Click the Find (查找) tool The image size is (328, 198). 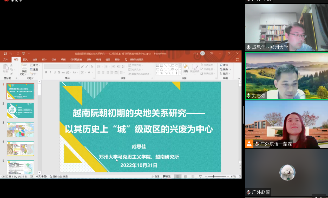(224, 65)
